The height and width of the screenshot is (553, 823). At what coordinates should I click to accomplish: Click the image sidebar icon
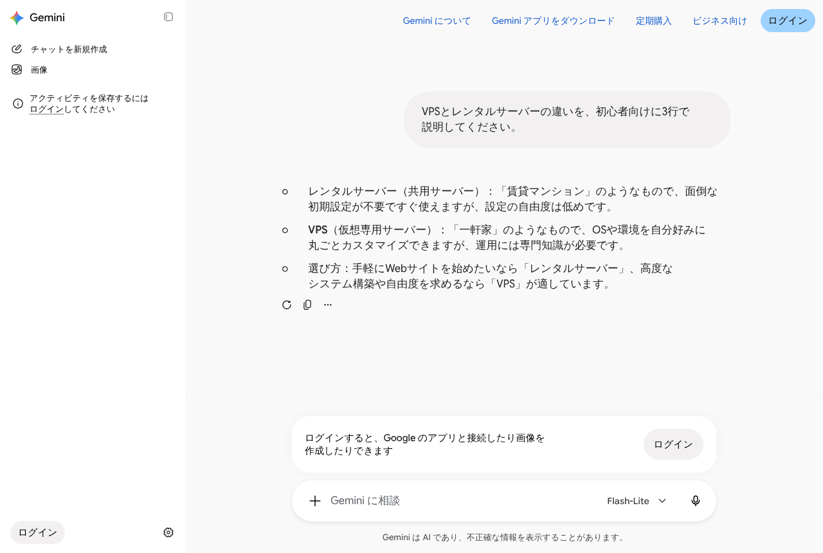coord(17,69)
